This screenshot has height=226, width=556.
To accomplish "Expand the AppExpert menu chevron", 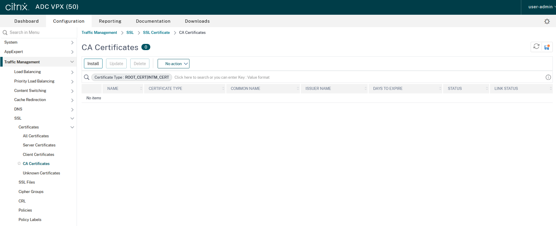I will point(72,52).
